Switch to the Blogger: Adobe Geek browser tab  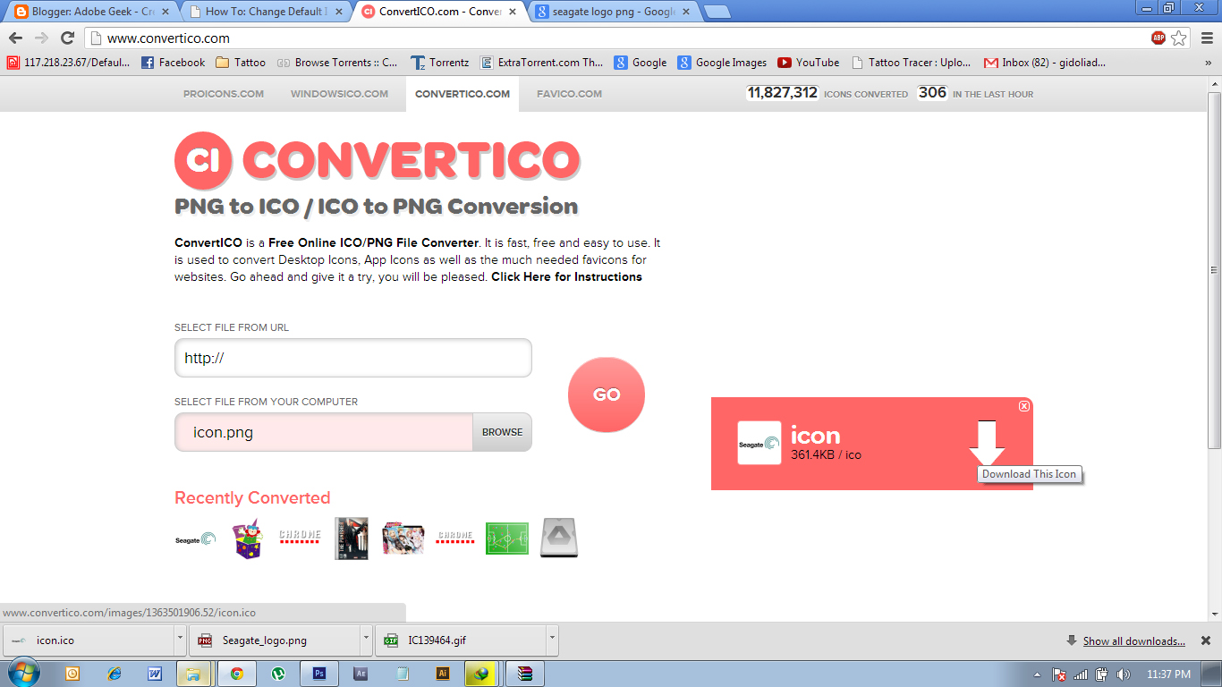(x=91, y=12)
